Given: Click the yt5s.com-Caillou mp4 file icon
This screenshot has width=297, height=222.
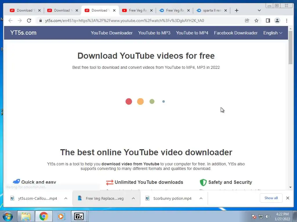Looking at the screenshot, I should point(12,198).
